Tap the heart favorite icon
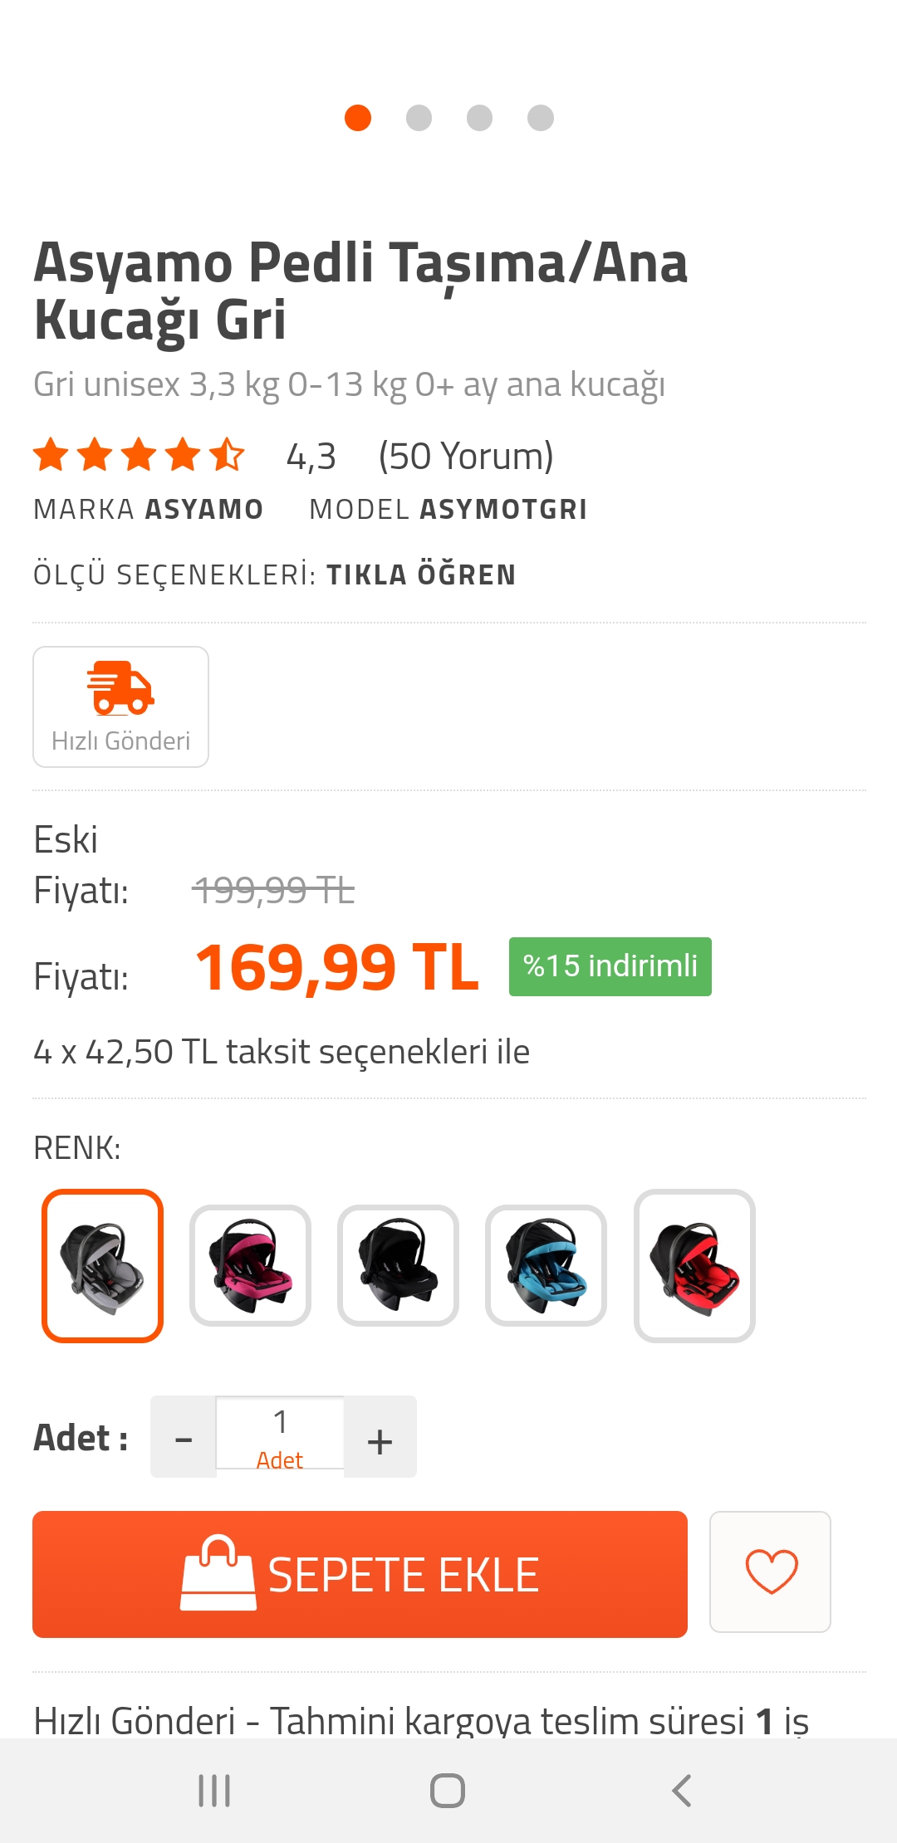 coord(771,1572)
